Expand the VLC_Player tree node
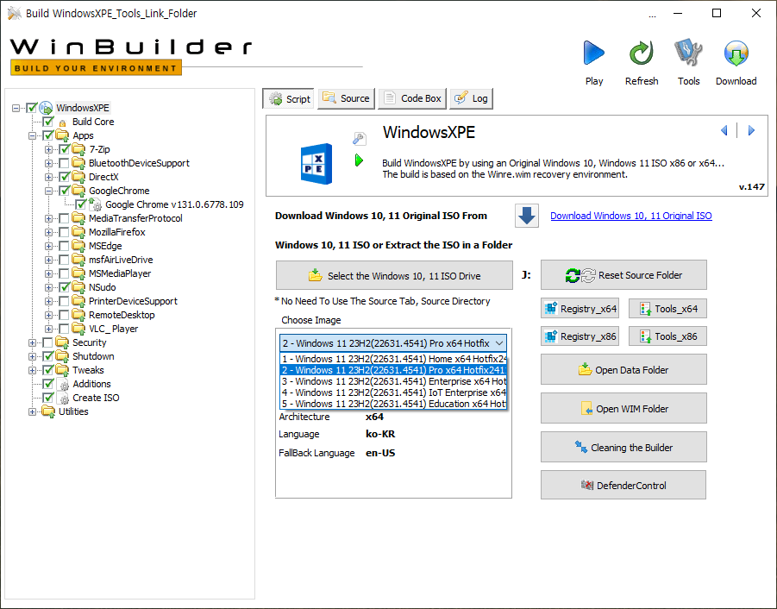Viewport: 777px width, 609px height. point(48,329)
